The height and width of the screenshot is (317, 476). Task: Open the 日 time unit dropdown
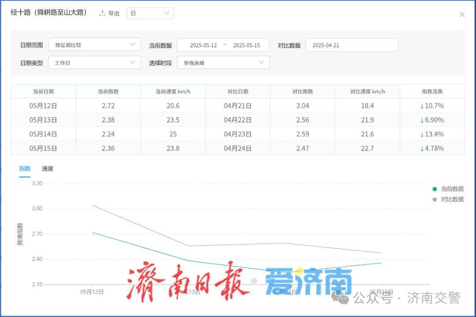(150, 13)
